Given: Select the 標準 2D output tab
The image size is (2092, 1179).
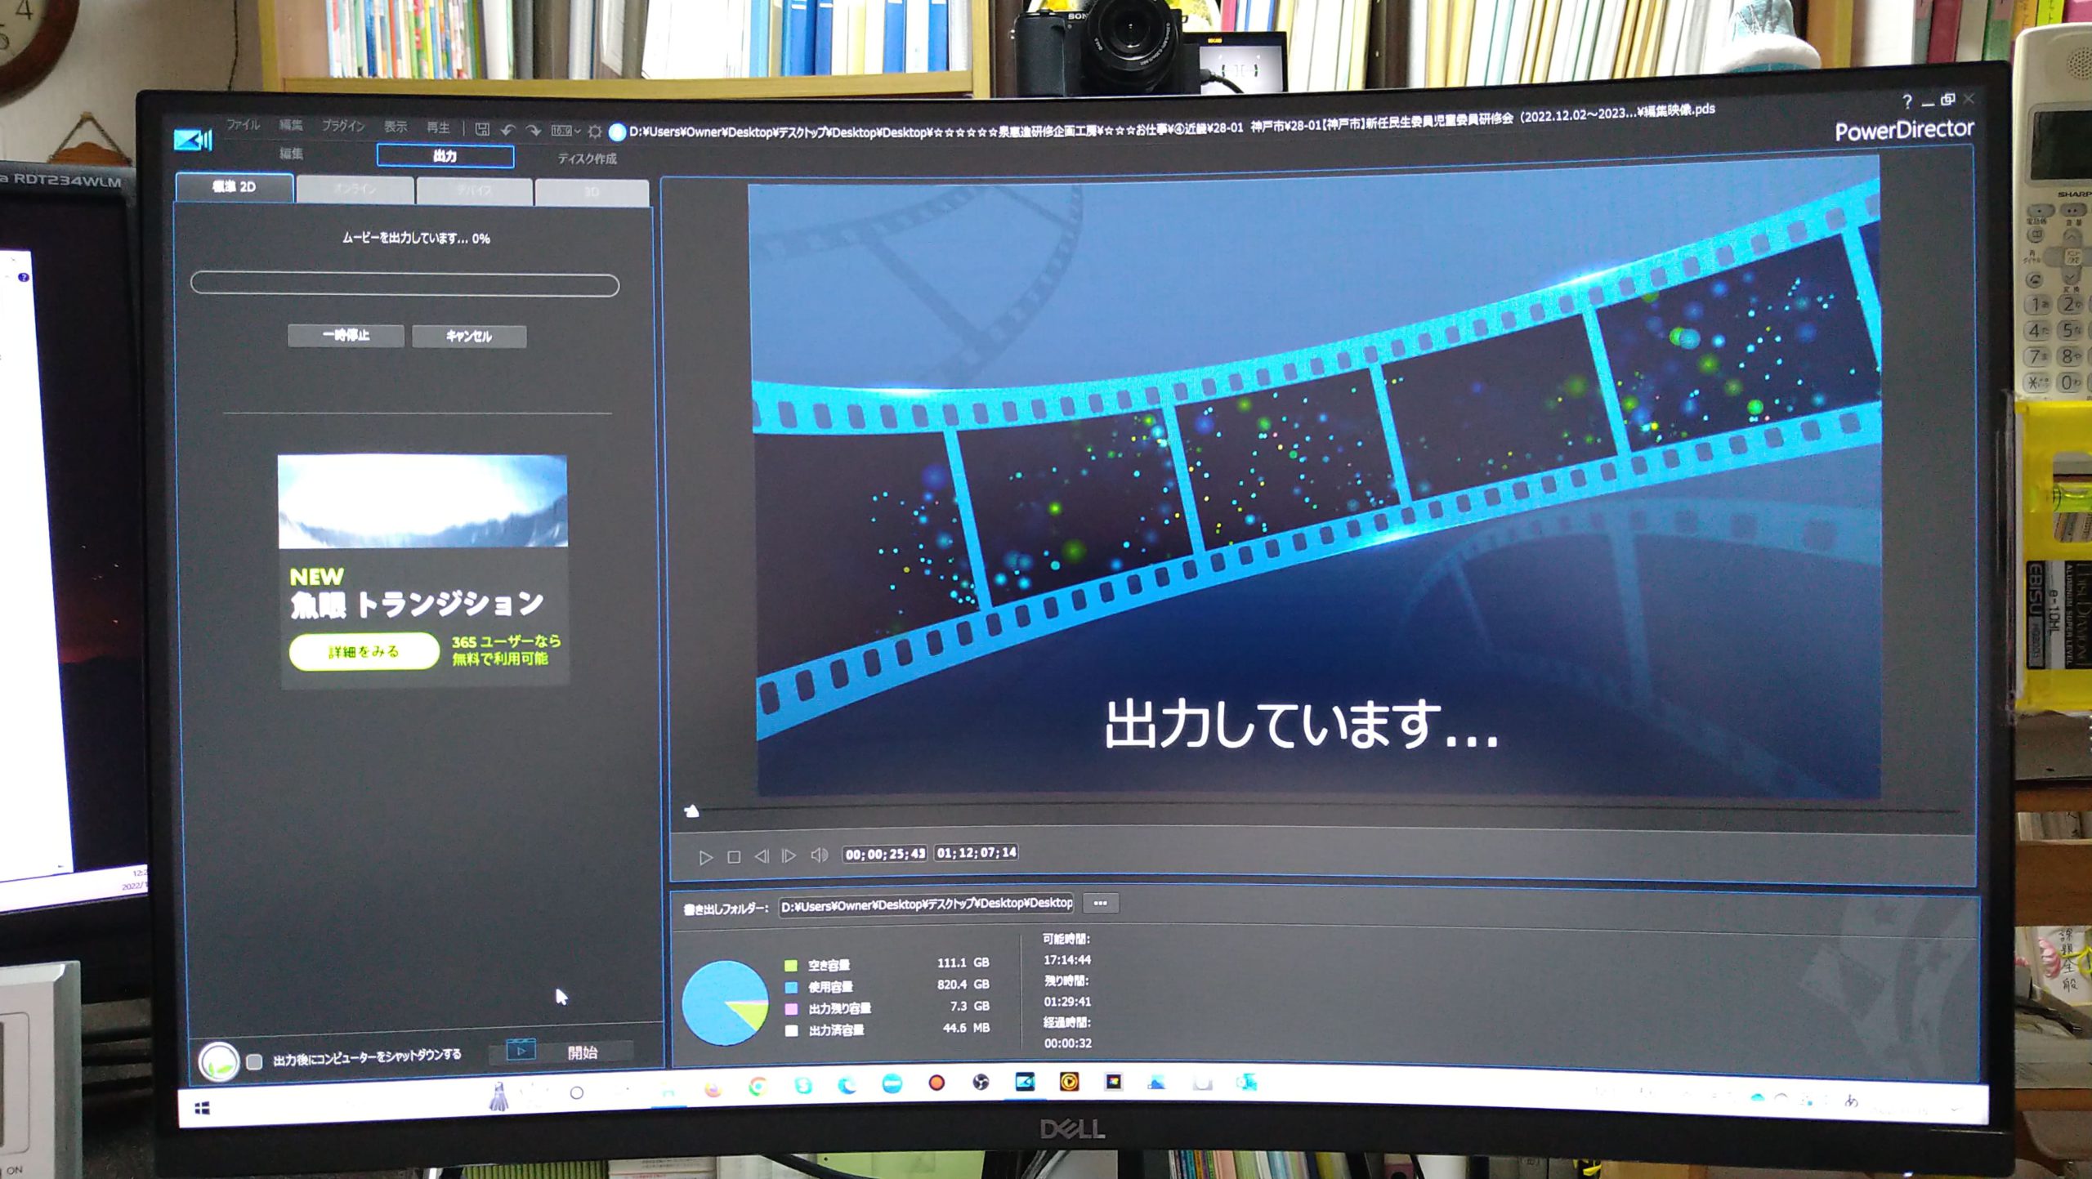Looking at the screenshot, I should 235,187.
